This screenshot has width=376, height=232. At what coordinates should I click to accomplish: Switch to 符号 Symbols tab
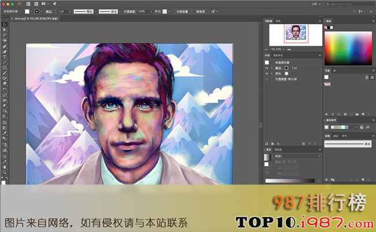coord(344,136)
